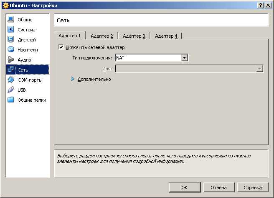274x198 pixels.
Task: Select the COM-порты connector icon
Action: pos(11,80)
